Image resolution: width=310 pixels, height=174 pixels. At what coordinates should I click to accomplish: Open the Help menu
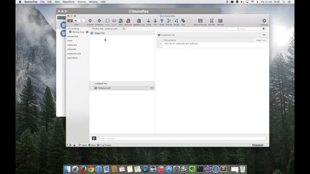pos(103,2)
